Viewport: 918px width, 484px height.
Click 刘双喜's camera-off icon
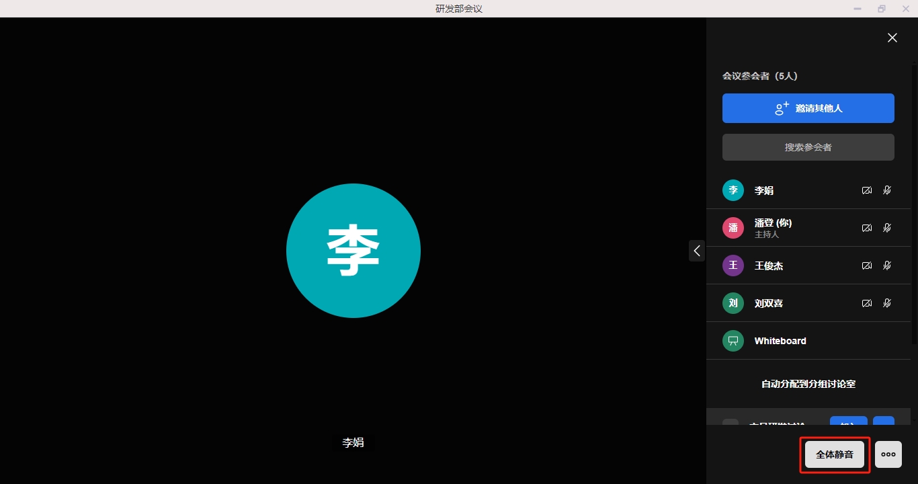coord(867,303)
